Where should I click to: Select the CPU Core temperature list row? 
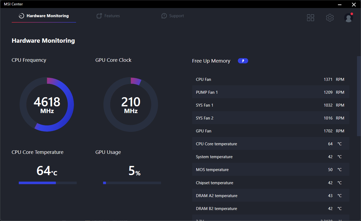[x=271, y=144]
